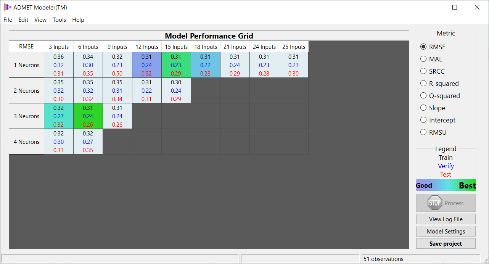Open the Edit menu
The image size is (489, 264).
(23, 20)
